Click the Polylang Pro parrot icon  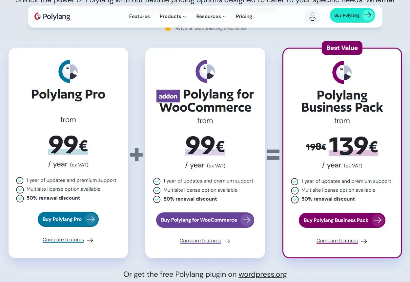pos(68,71)
